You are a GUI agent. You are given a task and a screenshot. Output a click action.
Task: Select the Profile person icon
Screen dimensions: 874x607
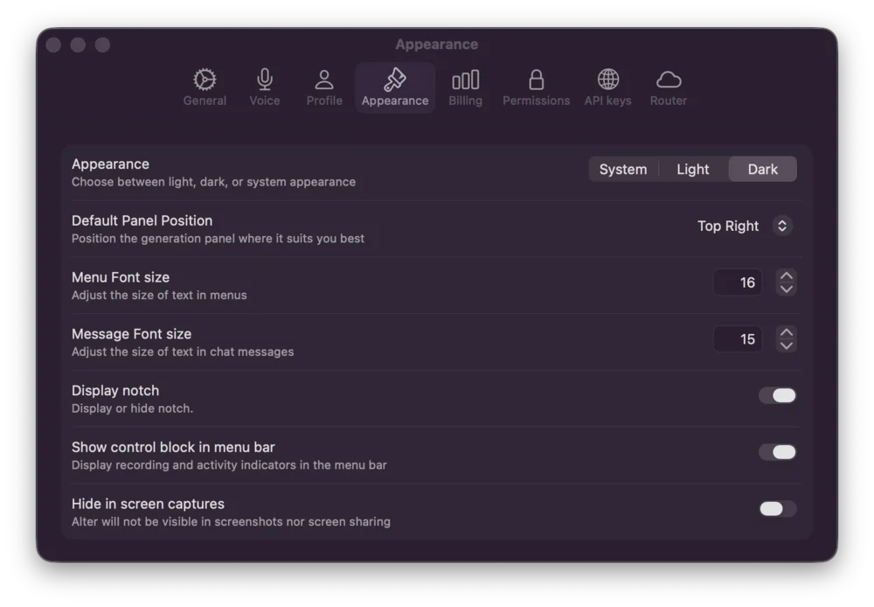[x=323, y=79]
